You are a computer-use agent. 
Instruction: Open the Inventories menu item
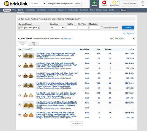pyautogui.click(x=52, y=10)
